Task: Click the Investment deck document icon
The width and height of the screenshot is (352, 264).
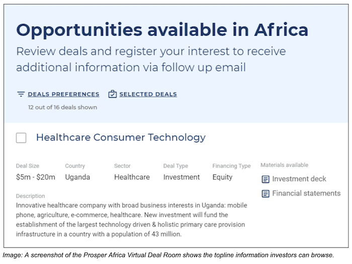Action: tap(266, 180)
